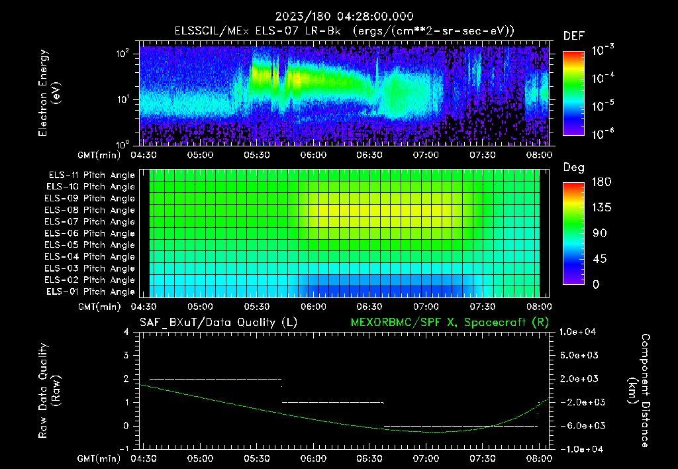Click the timestamp title 2023/180 04:28:00.000
The image size is (678, 469).
coord(344,17)
